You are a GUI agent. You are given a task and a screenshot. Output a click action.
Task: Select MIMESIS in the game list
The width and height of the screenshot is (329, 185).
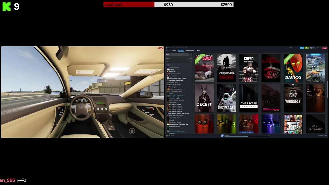coord(171,120)
